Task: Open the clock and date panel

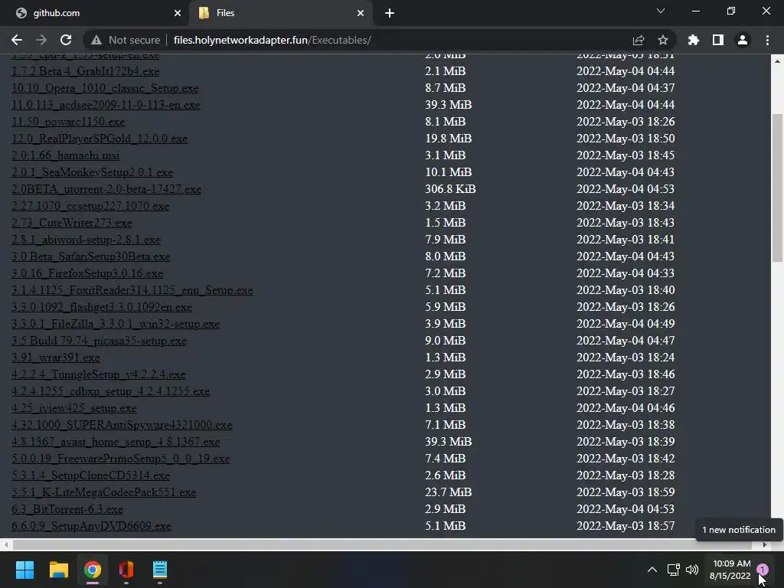Action: point(730,570)
